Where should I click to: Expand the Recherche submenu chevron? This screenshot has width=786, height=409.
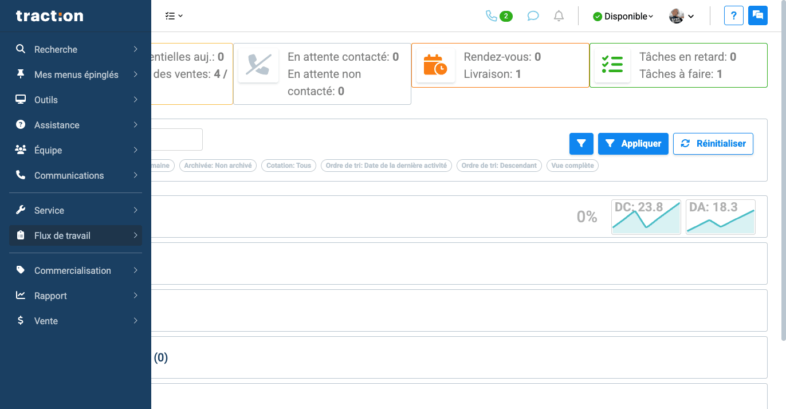[x=136, y=49]
